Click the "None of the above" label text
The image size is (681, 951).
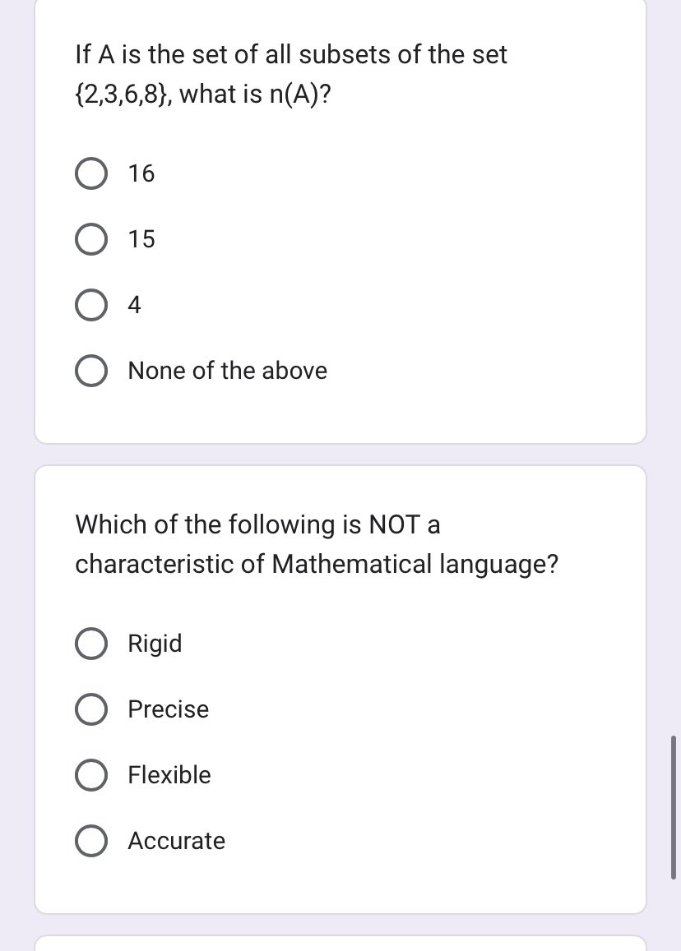click(x=226, y=370)
